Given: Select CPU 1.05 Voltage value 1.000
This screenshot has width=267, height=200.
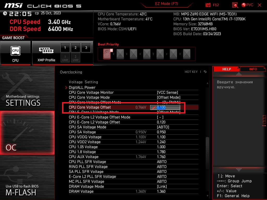Looking at the screenshot, I should (x=161, y=147).
